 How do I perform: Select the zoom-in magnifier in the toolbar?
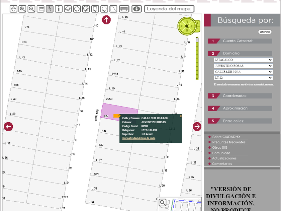coord(22,9)
